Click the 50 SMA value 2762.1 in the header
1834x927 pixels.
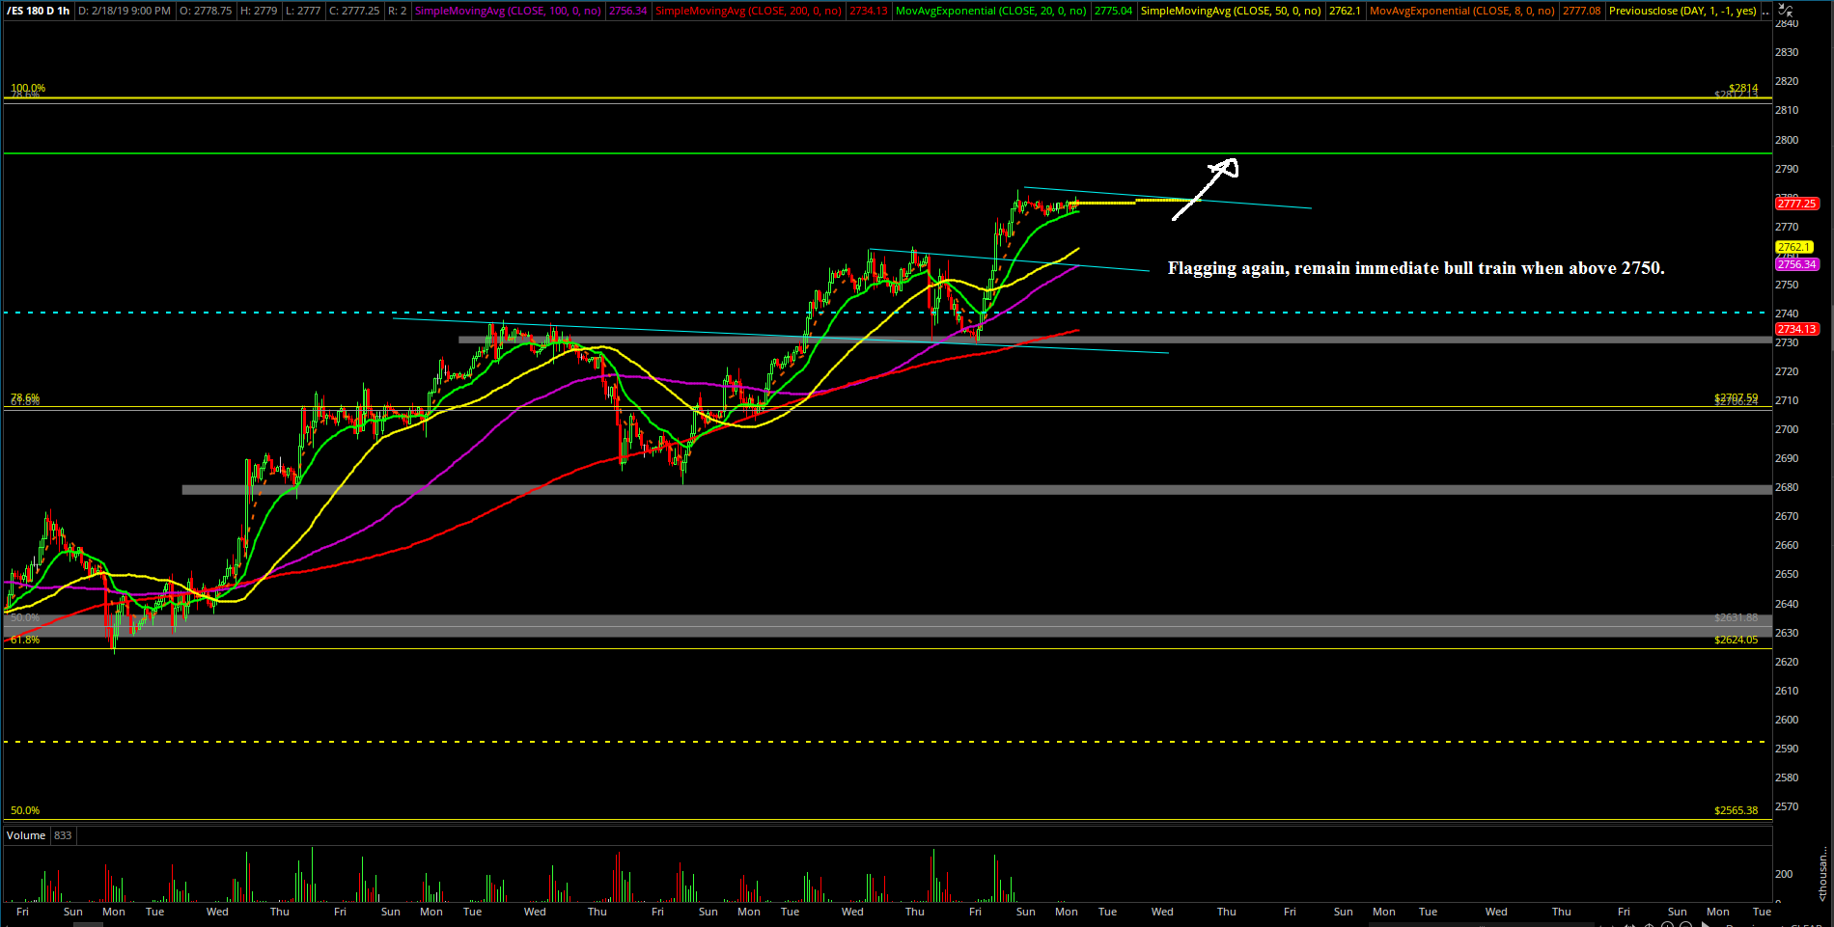click(x=1345, y=11)
